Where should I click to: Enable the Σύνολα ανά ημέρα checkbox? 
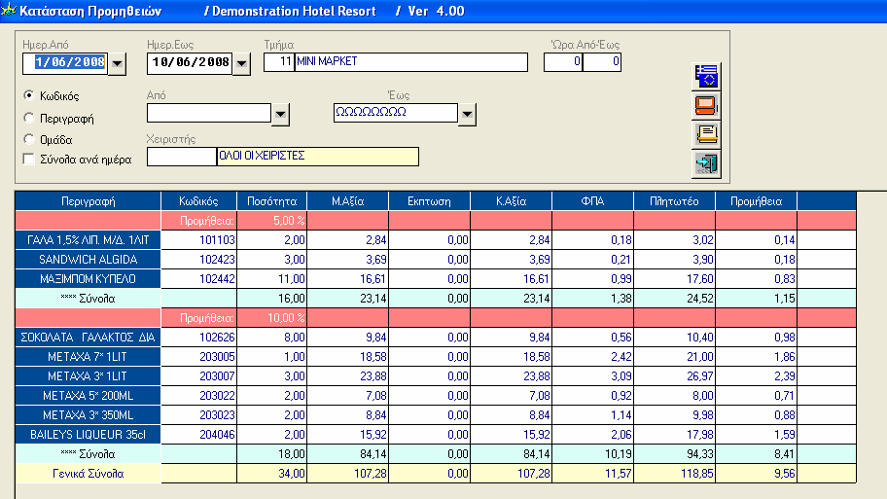pyautogui.click(x=29, y=159)
